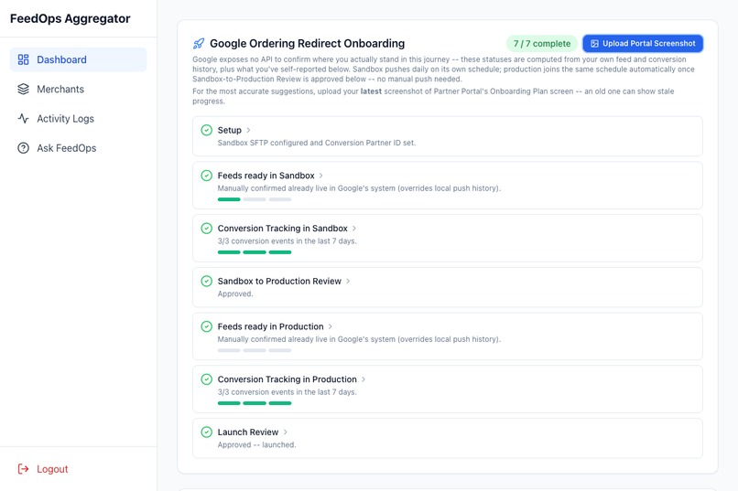Click the Setup step check icon
This screenshot has width=738, height=491.
pos(207,130)
